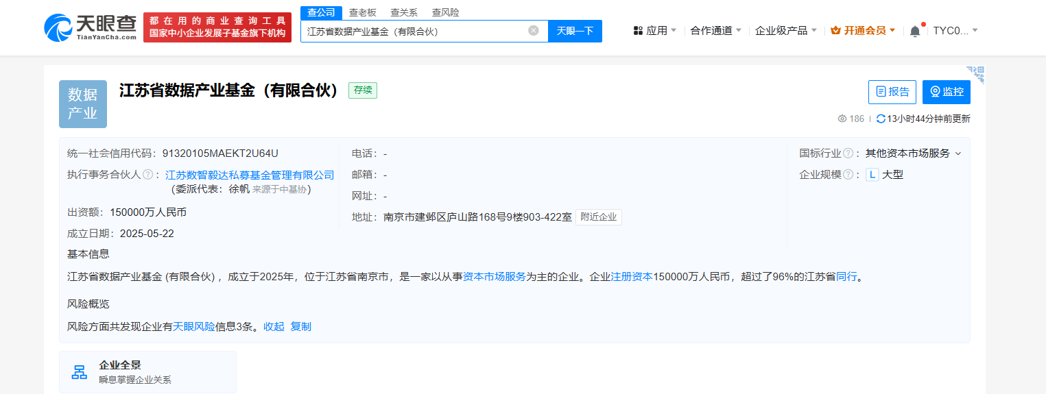Open the 资本市场服务 link
1046x394 pixels.
click(x=494, y=277)
